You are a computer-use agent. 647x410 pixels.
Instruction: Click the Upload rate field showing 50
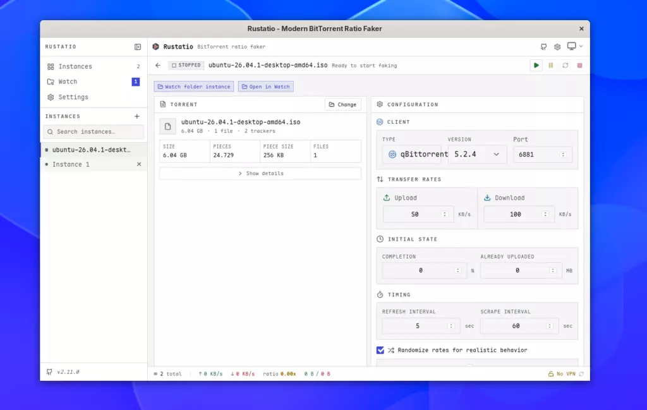coord(418,215)
